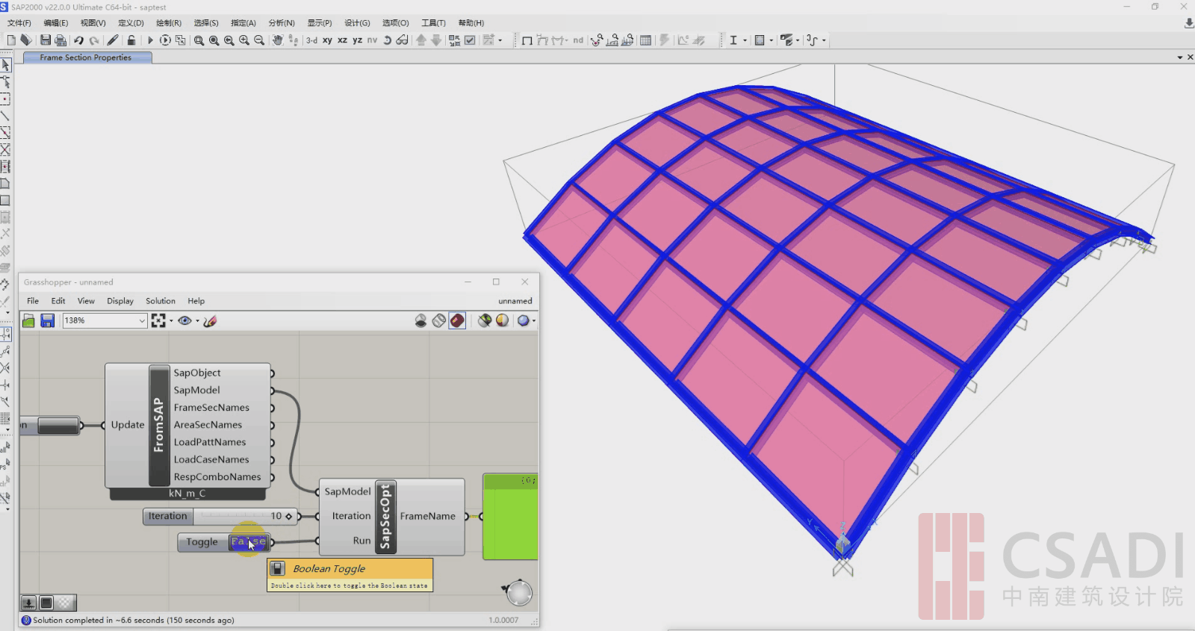
Task: Click document preview settings sphere icon
Action: pyautogui.click(x=502, y=320)
